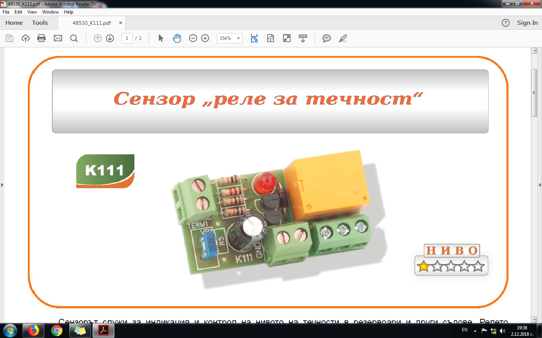Close the 48530_K111.pdf tab

(x=121, y=23)
